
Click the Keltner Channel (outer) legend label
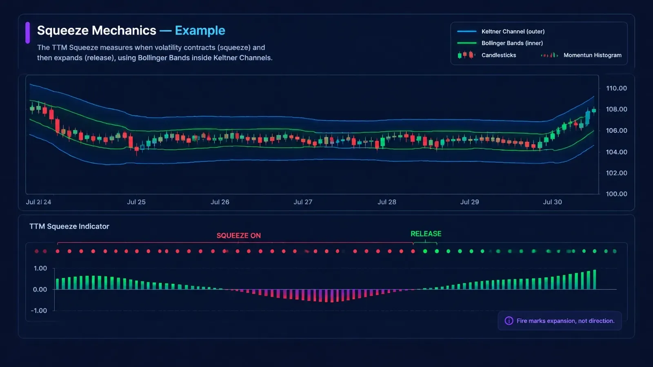513,31
